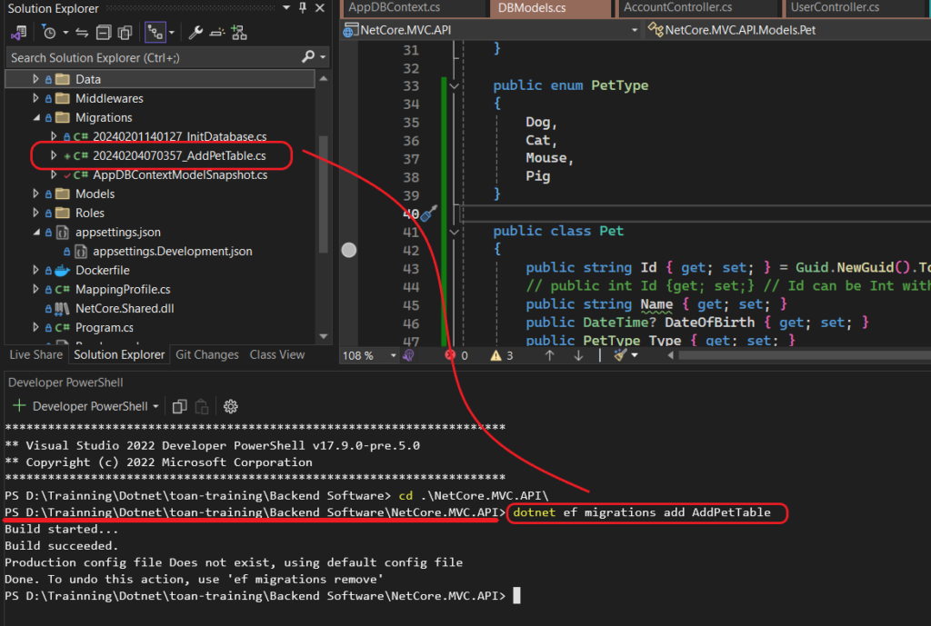Click the code cleanup broom icon
Viewport: 931px width, 626px height.
[621, 355]
